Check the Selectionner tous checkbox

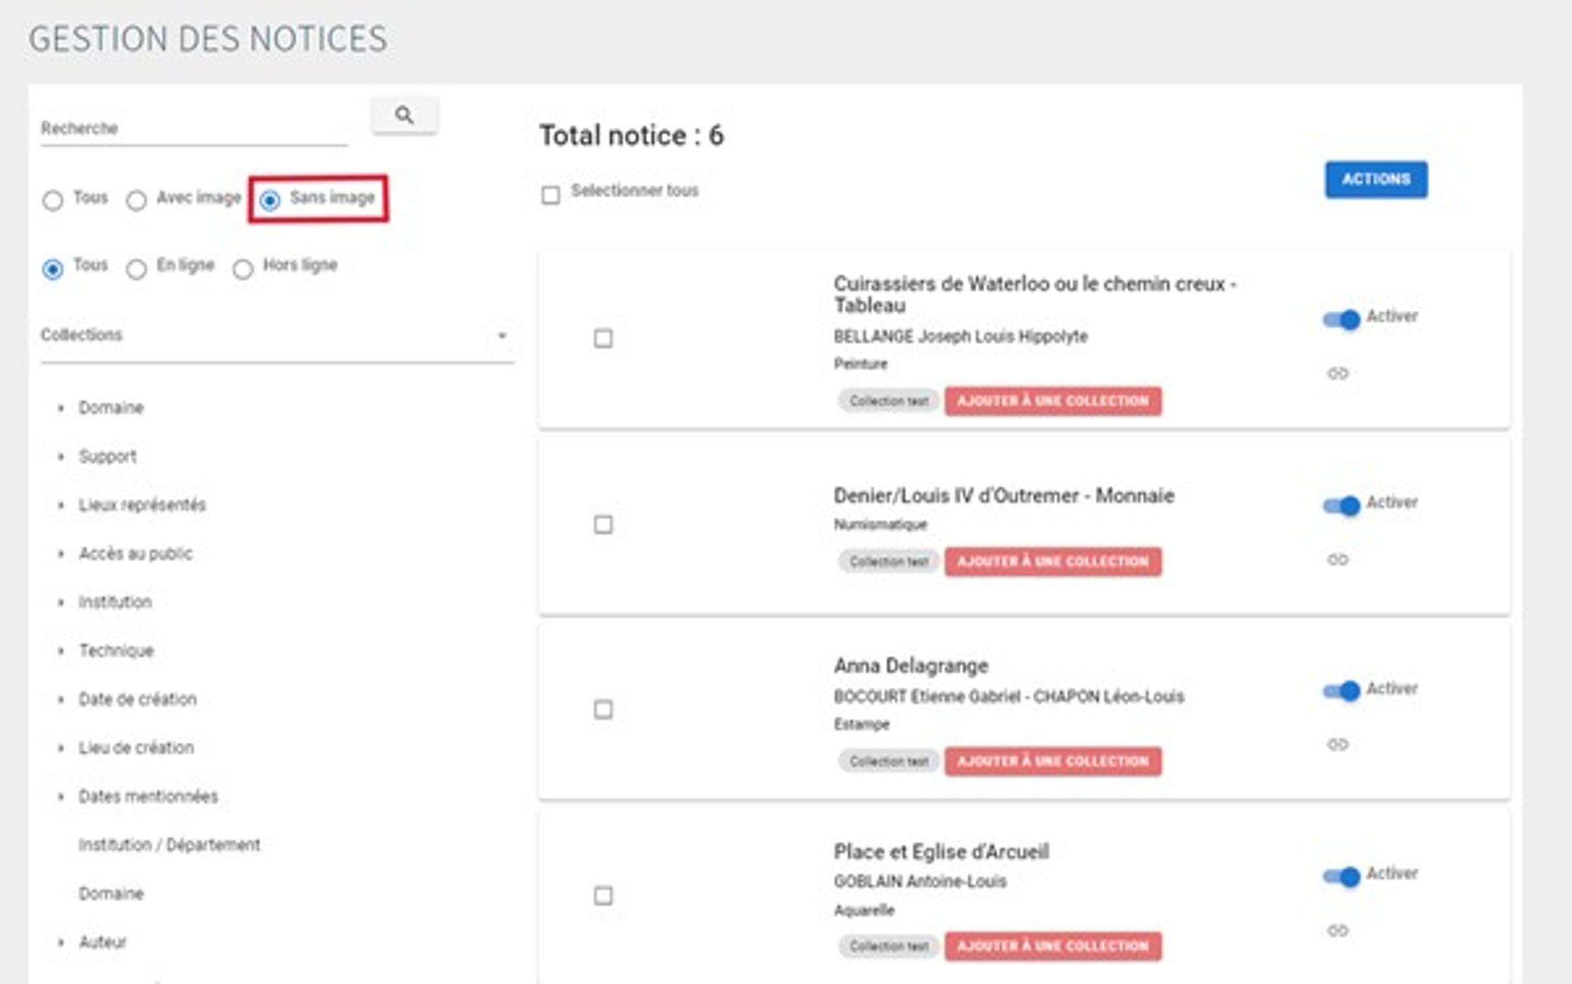point(551,195)
